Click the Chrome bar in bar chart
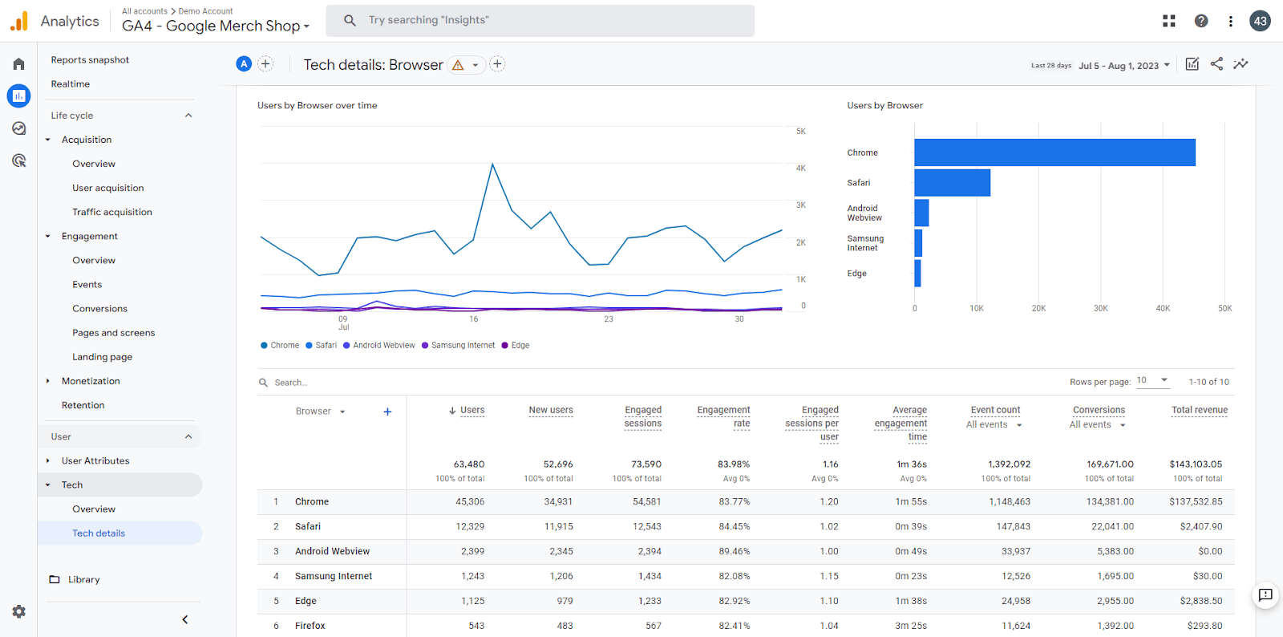 pyautogui.click(x=1054, y=152)
